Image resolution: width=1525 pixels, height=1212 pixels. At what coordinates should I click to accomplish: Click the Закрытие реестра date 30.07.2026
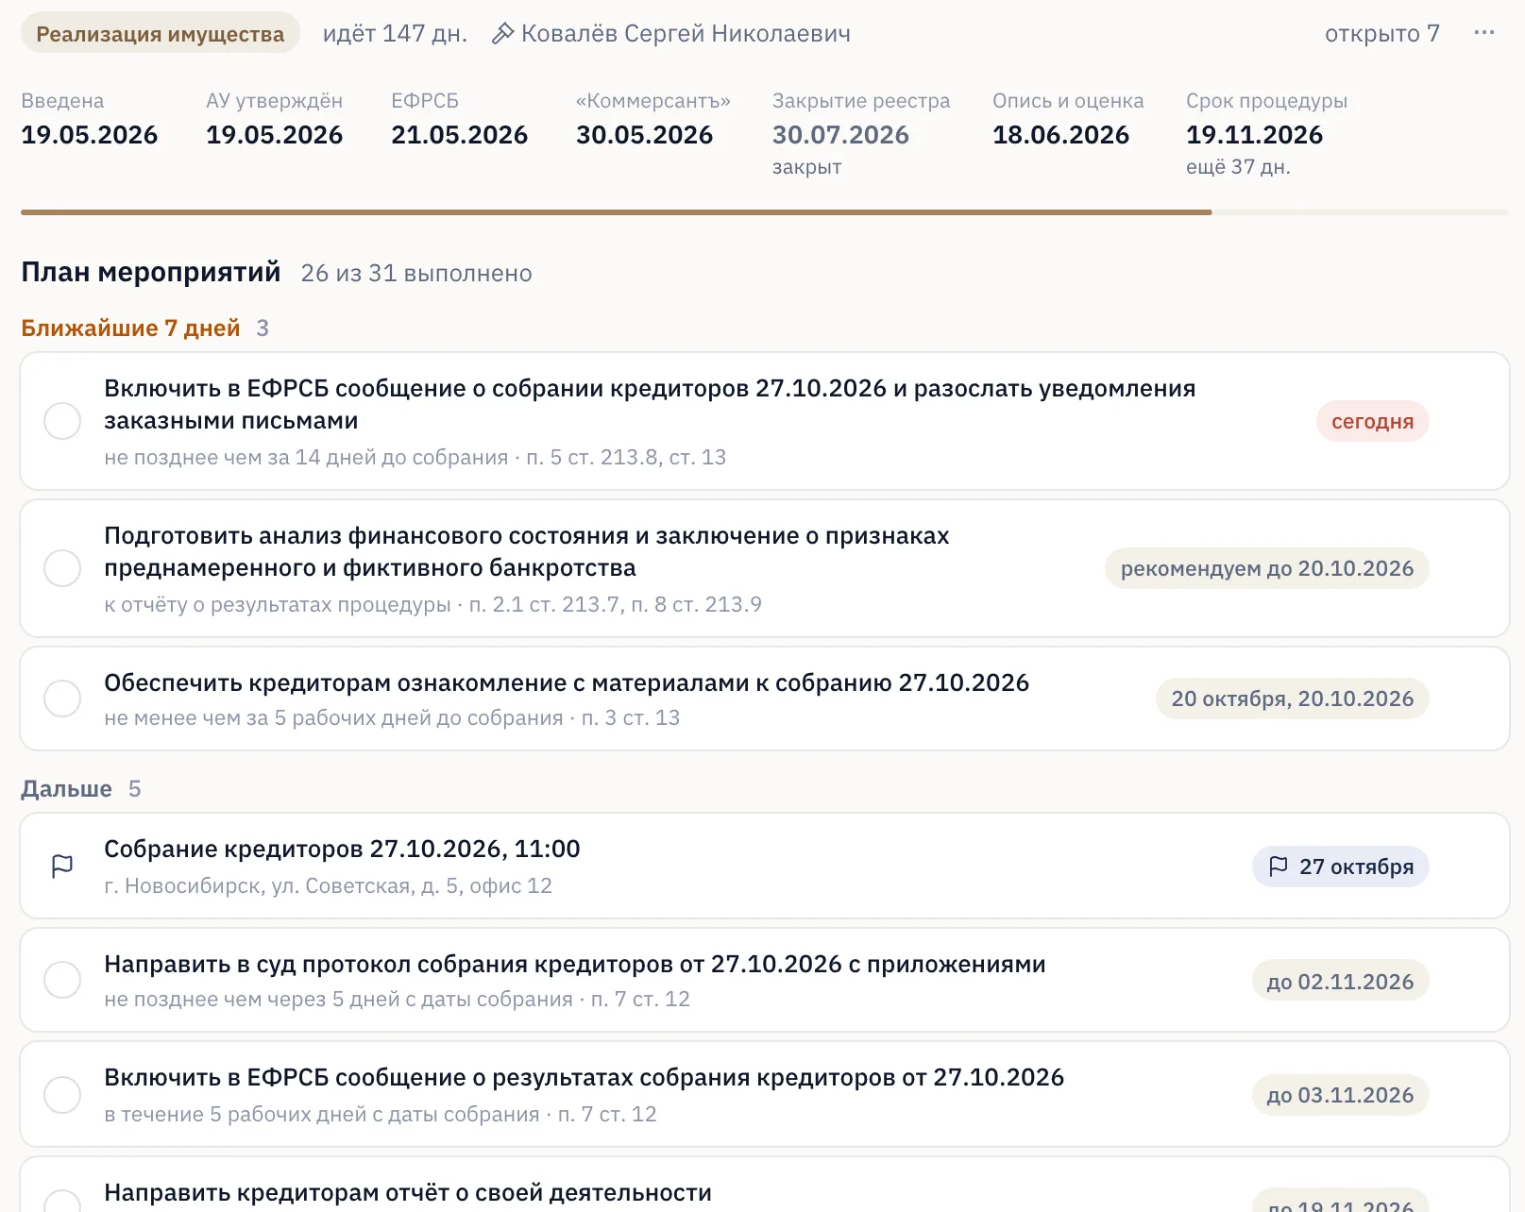(x=841, y=135)
